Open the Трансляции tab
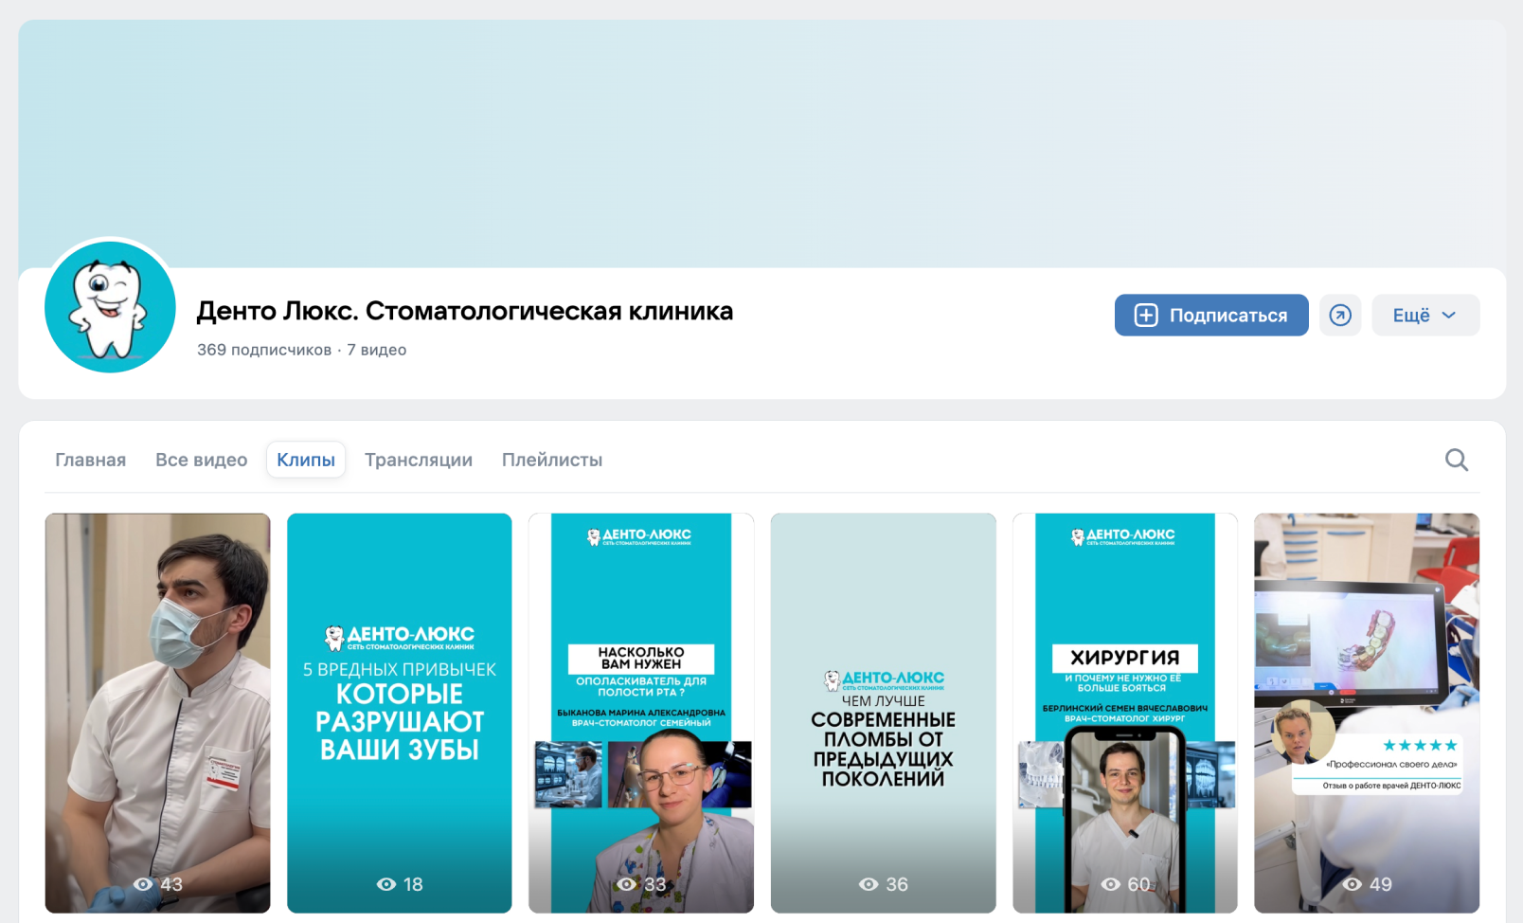The height and width of the screenshot is (923, 1523). click(419, 460)
